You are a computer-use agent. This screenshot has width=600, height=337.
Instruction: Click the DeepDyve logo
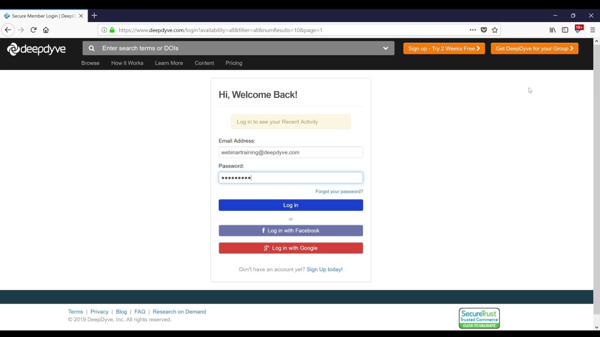(36, 49)
